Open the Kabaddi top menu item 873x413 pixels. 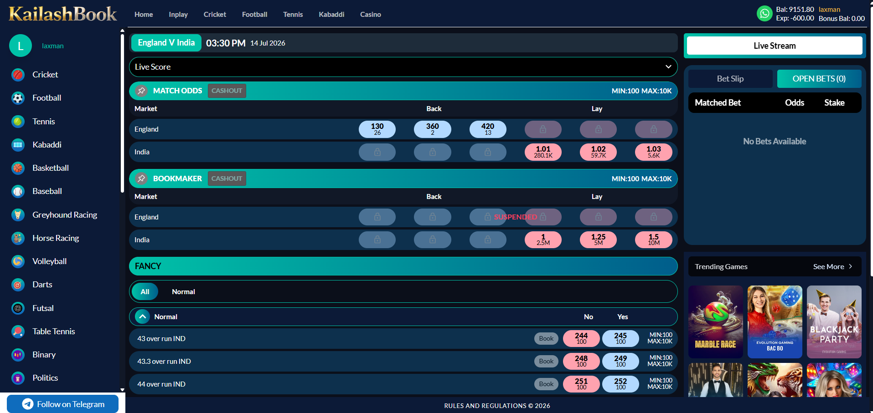pos(331,15)
